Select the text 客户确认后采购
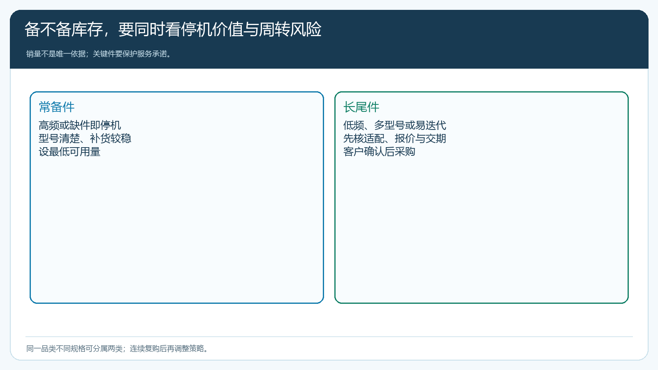This screenshot has width=658, height=370. [379, 152]
